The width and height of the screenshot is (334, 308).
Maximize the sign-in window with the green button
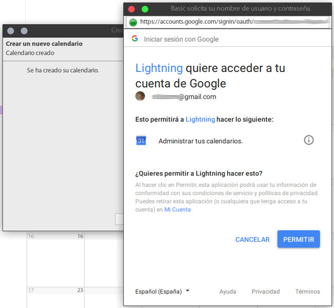click(145, 9)
